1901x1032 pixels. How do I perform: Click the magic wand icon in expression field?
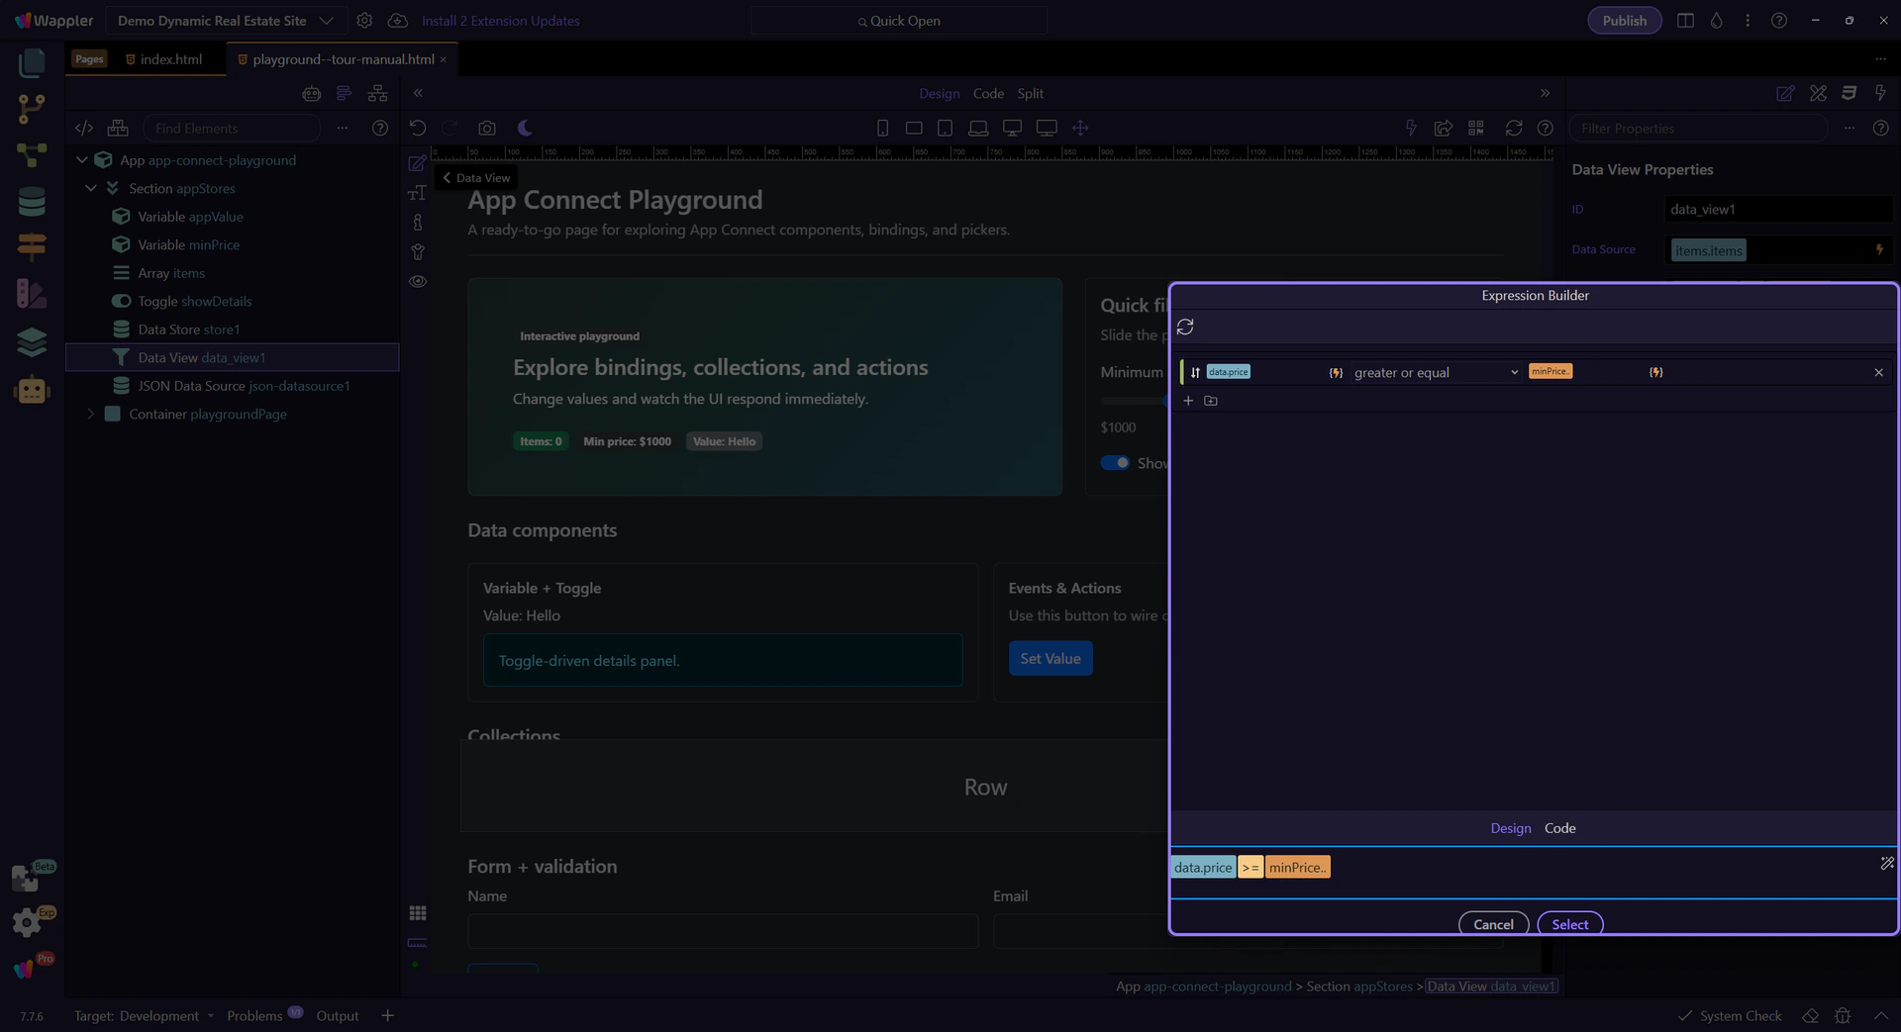(x=1886, y=864)
